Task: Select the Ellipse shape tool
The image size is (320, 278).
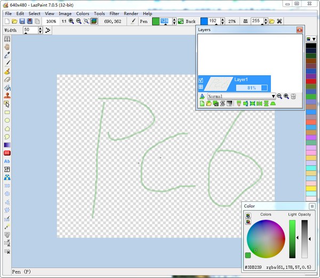Action: click(x=7, y=121)
